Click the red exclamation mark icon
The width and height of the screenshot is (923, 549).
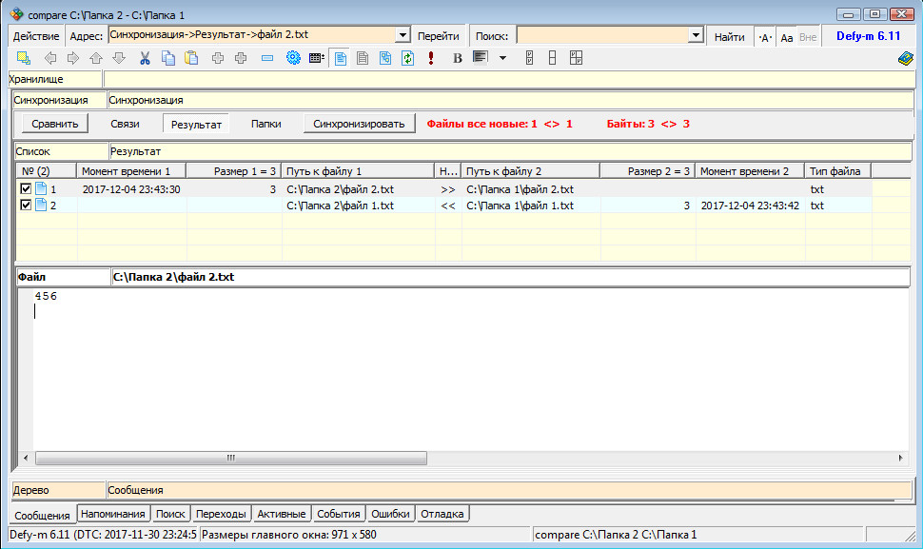(431, 58)
